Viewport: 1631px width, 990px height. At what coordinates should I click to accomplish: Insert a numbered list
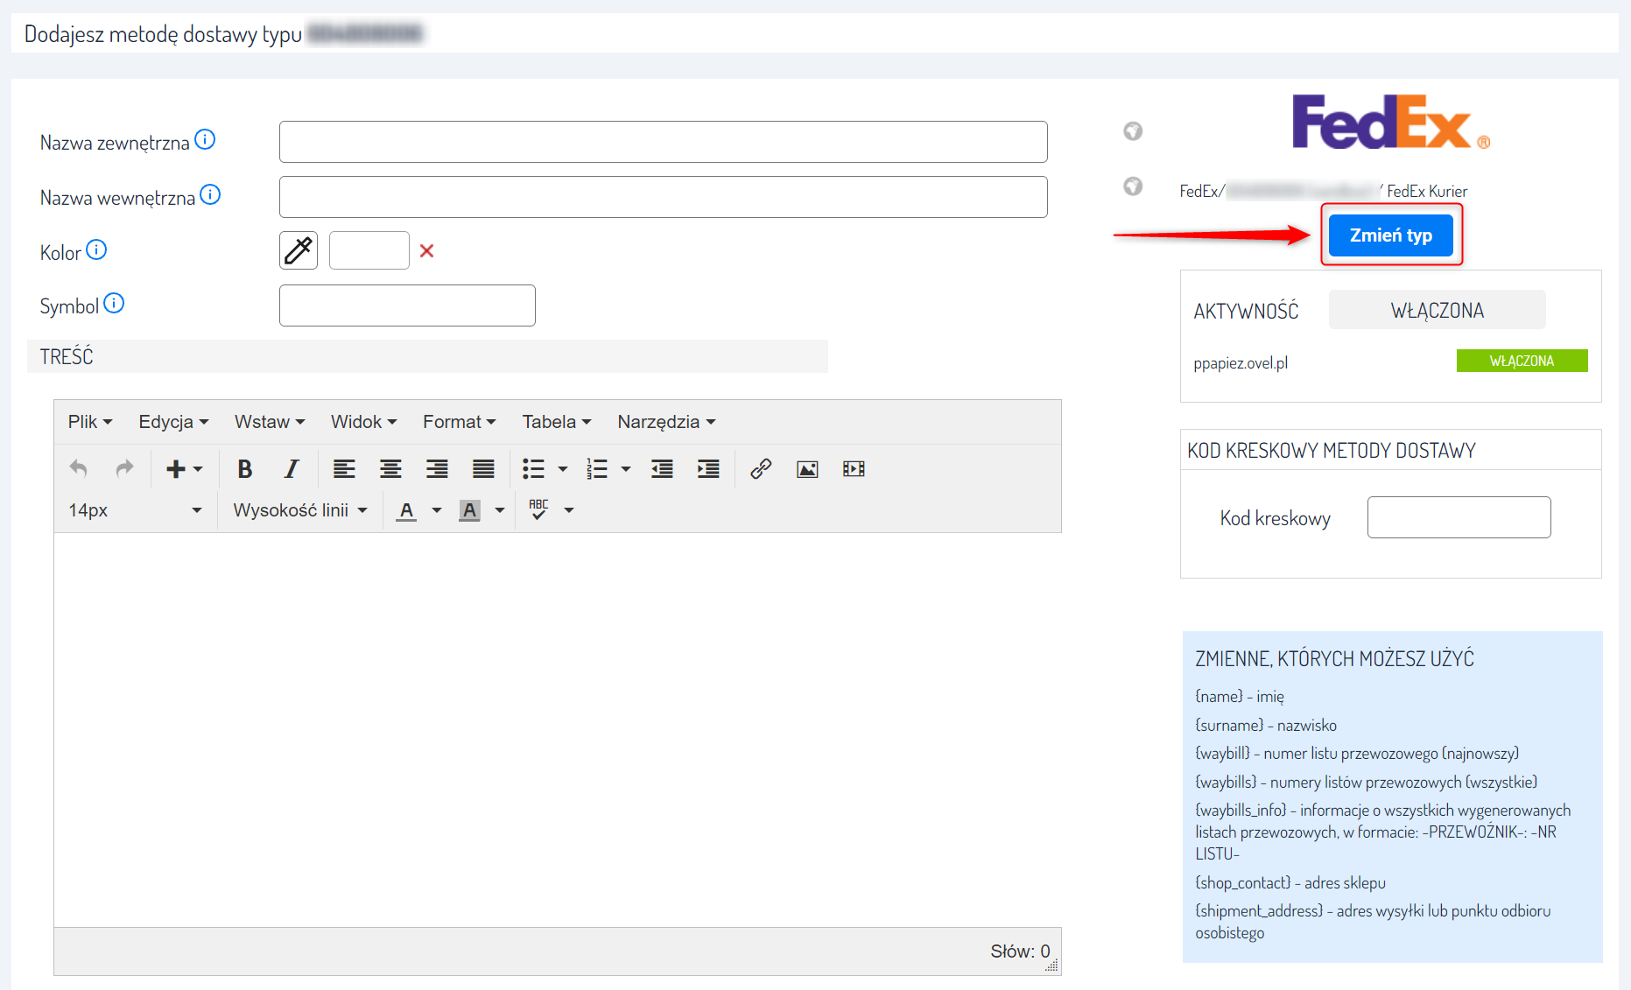pyautogui.click(x=597, y=469)
